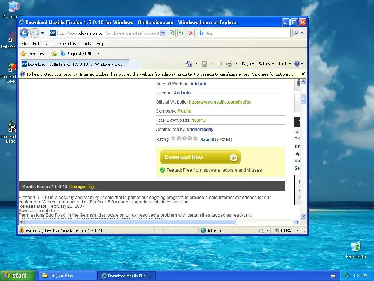Open a new blank tab
The height and width of the screenshot is (281, 374).
(134, 64)
